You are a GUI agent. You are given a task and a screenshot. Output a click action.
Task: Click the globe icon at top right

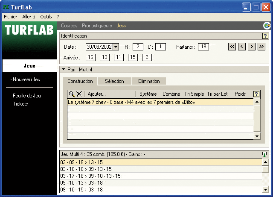coord(267,26)
